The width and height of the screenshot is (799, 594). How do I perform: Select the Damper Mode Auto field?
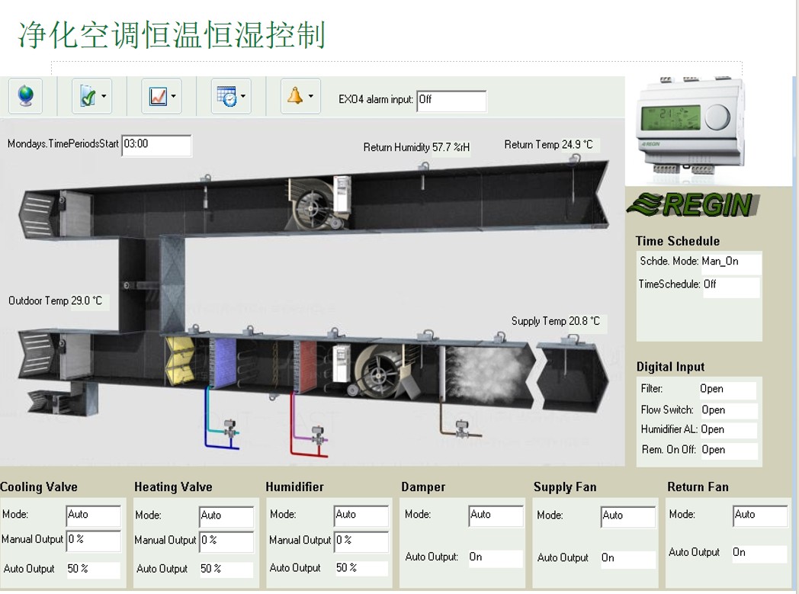click(496, 515)
